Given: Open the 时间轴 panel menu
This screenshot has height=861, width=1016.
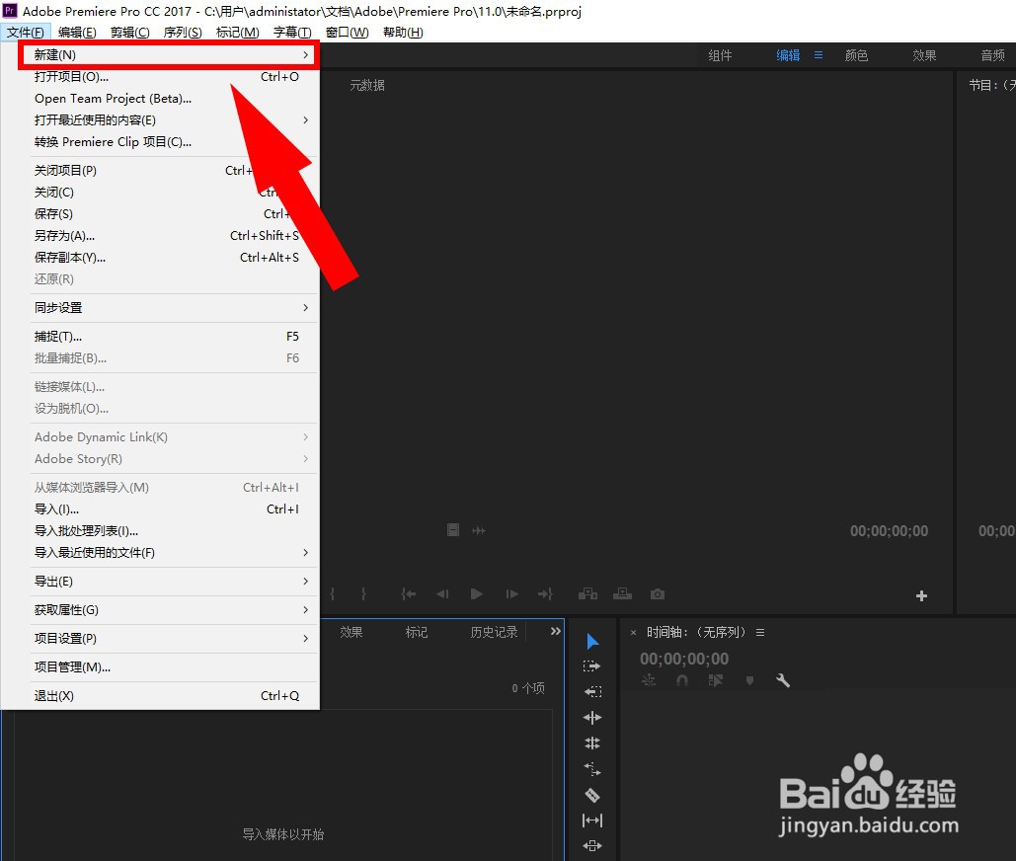Looking at the screenshot, I should pos(760,632).
